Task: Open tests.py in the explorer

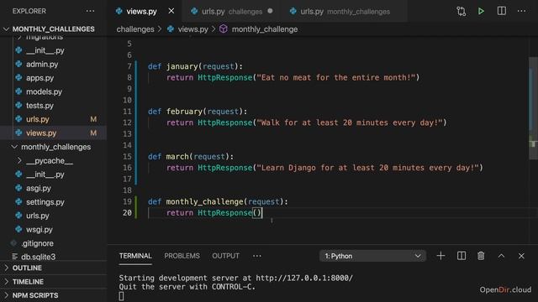Action: 53,106
